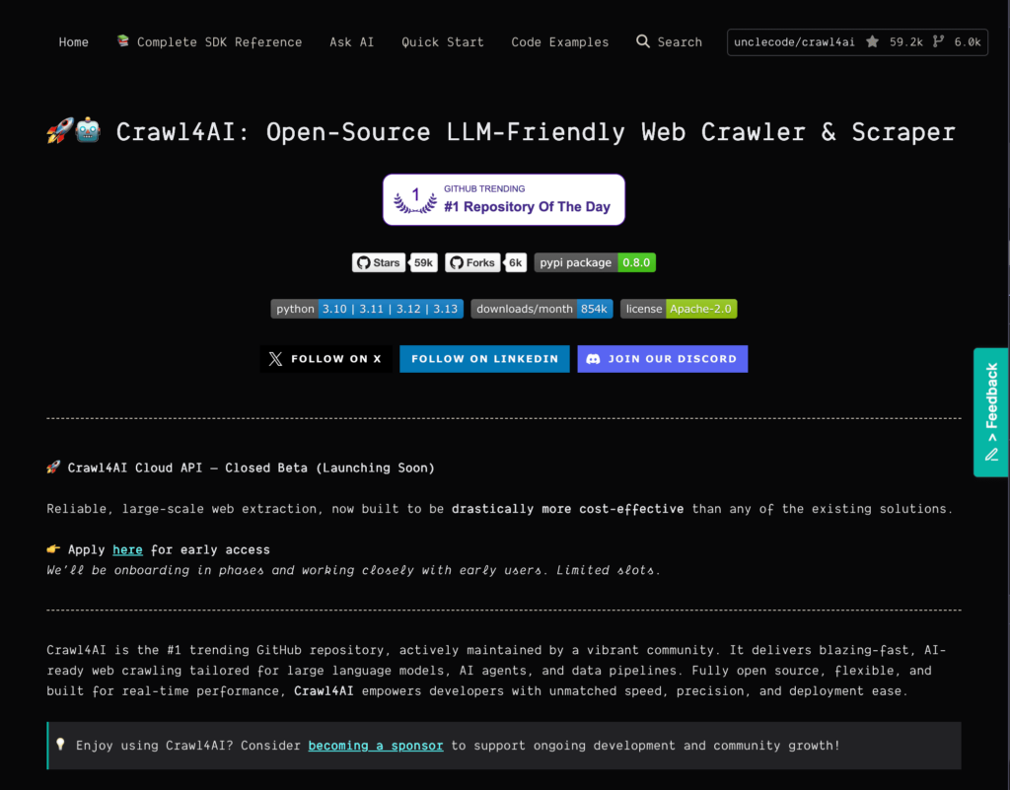Image resolution: width=1010 pixels, height=790 pixels.
Task: Open Complete SDK Reference
Action: click(209, 41)
